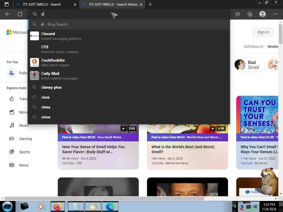Screen dimensions: 283x212
Task: Open the taskbar clock showing 3:10 PM
Action: pyautogui.click(x=269, y=206)
